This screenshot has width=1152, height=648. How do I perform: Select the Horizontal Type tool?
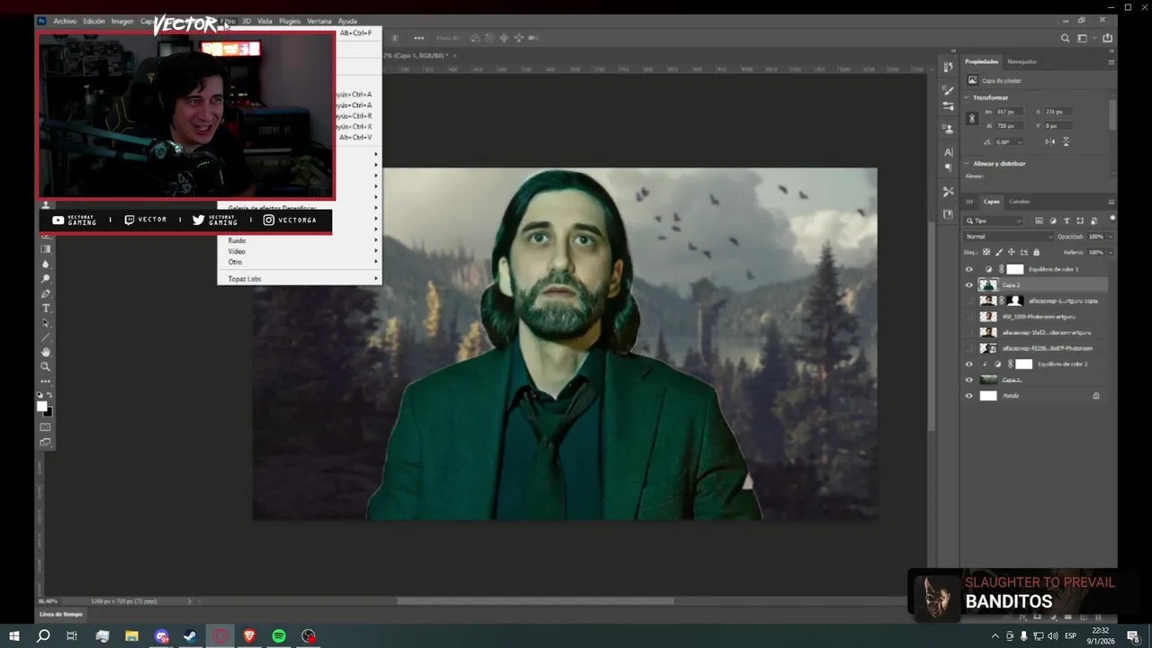point(46,308)
